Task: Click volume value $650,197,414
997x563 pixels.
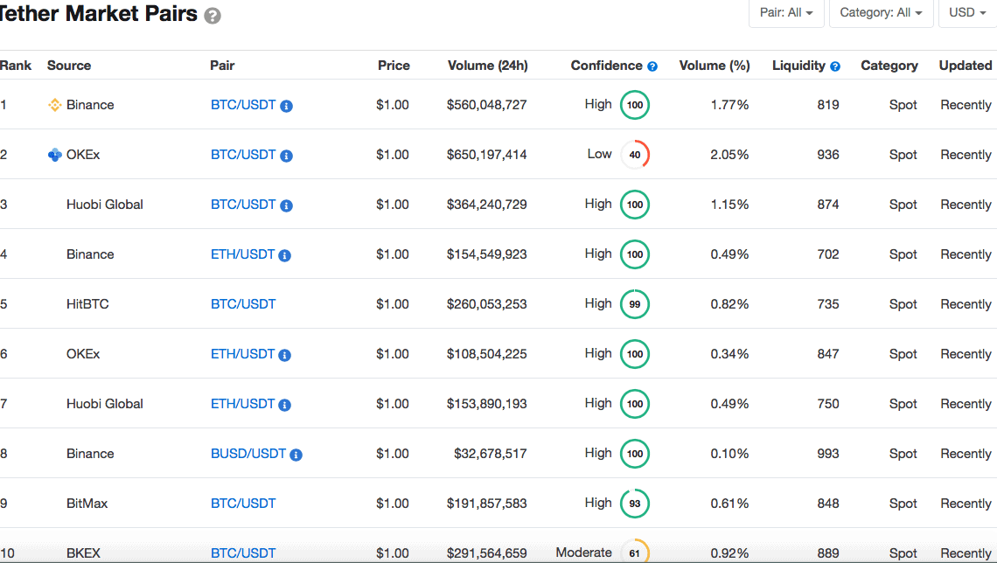Action: point(486,155)
